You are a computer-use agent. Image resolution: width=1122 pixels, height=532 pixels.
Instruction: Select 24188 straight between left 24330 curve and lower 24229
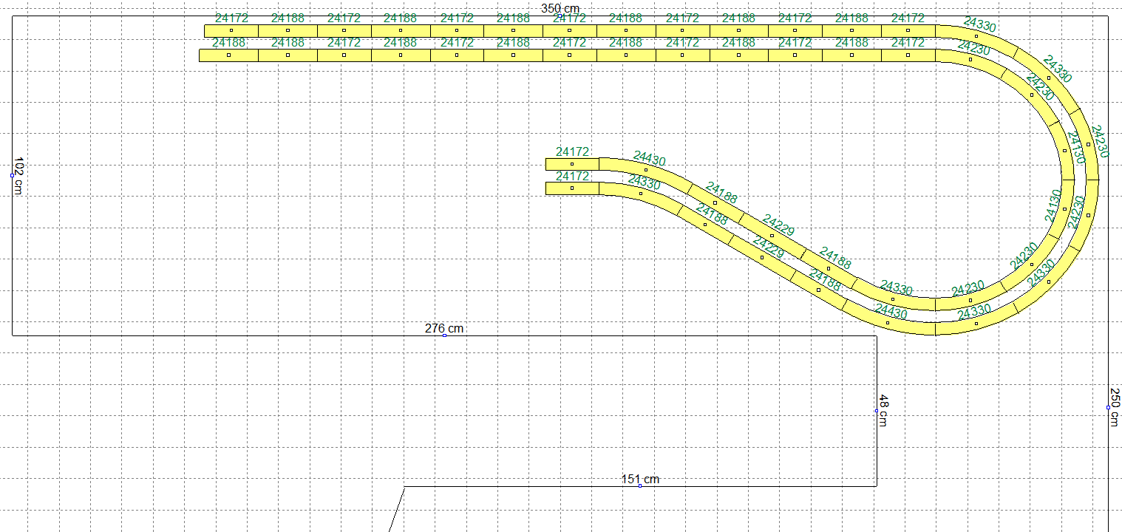(x=704, y=224)
